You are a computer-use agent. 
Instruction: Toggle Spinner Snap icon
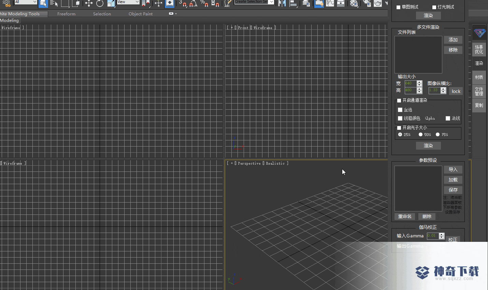pos(215,3)
